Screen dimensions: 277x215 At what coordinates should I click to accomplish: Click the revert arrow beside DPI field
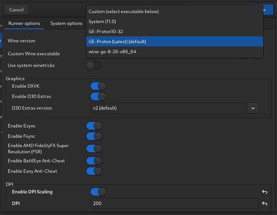265,203
